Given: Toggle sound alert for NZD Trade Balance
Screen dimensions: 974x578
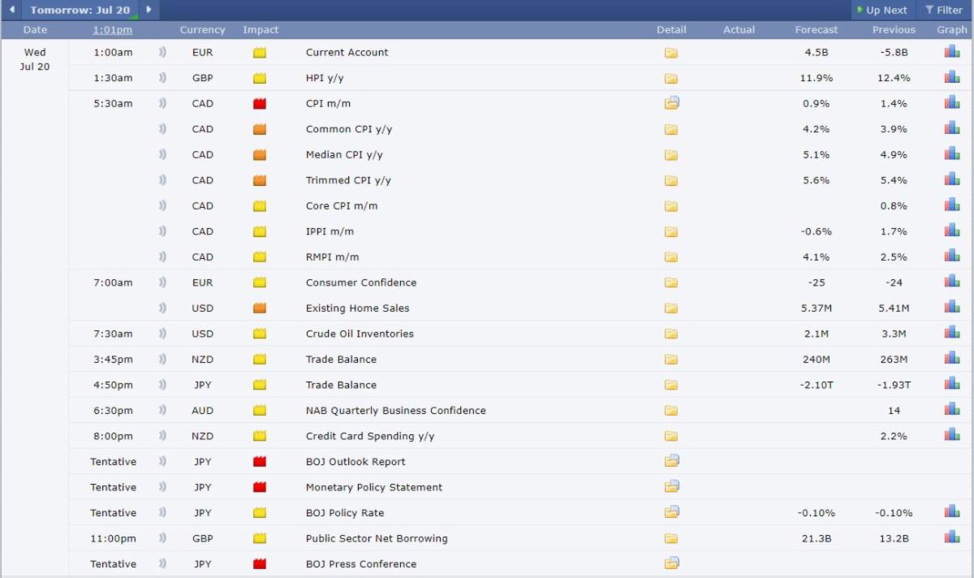Looking at the screenshot, I should pyautogui.click(x=162, y=359).
